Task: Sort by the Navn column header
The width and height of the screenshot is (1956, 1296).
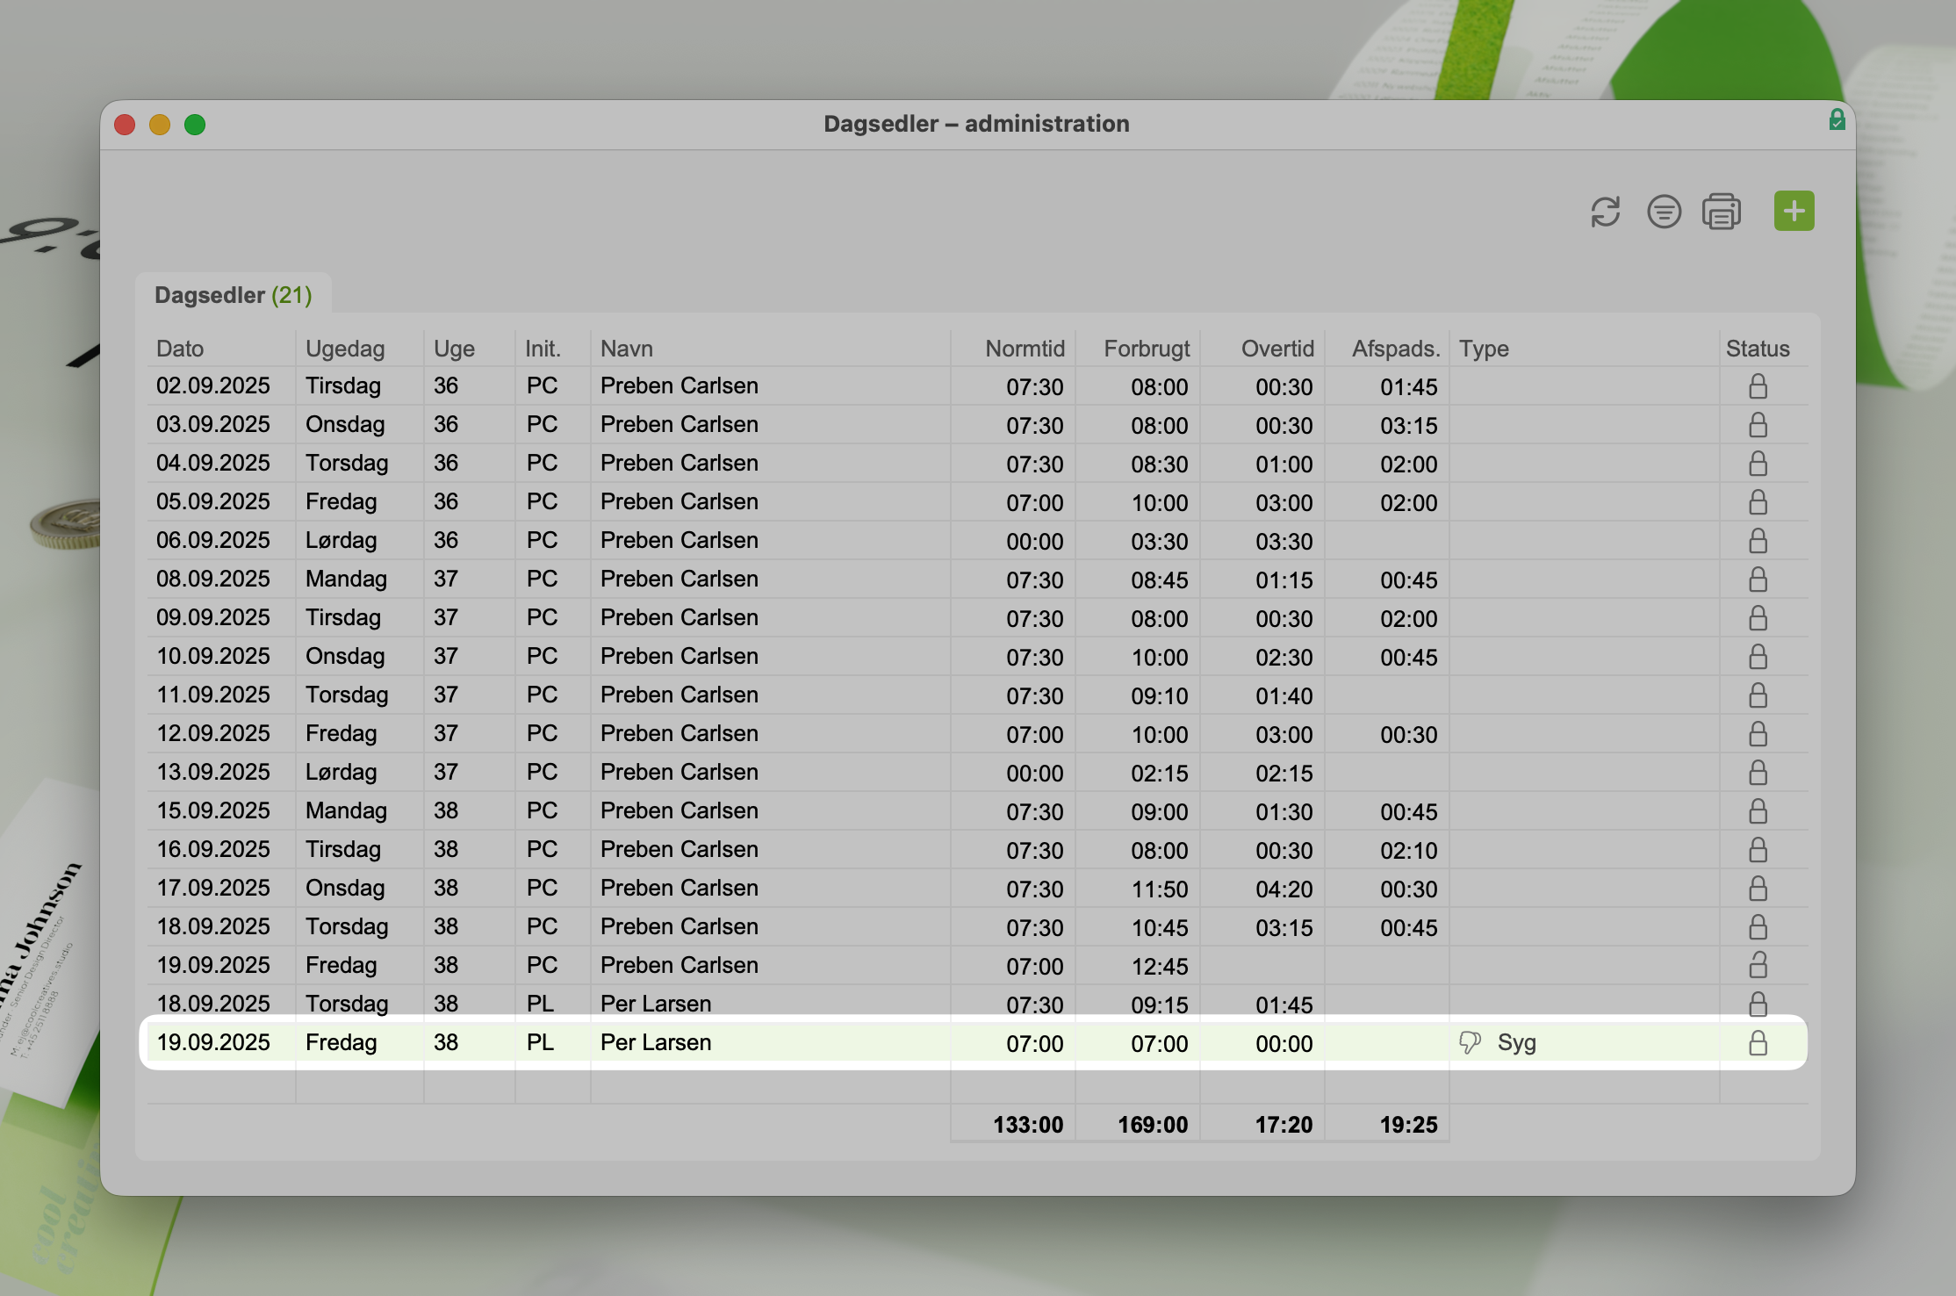Action: tap(627, 349)
